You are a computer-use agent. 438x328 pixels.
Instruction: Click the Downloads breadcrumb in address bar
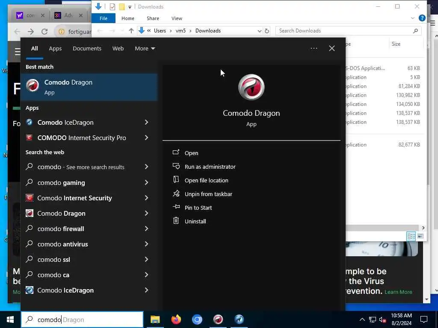tap(208, 31)
